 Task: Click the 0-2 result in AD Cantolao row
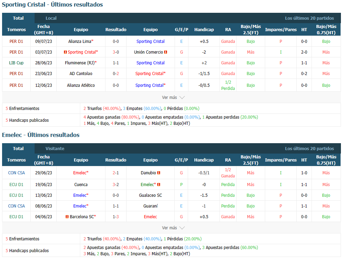click(116, 74)
